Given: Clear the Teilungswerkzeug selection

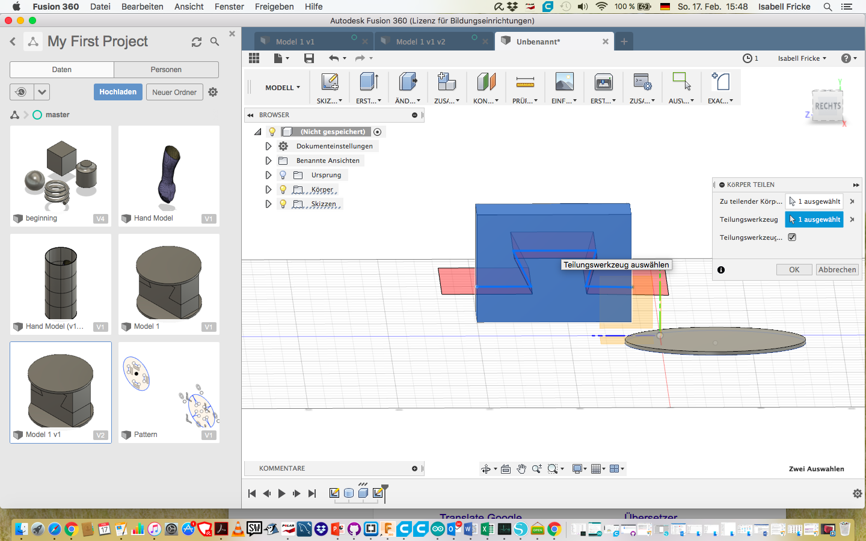Looking at the screenshot, I should click(852, 219).
